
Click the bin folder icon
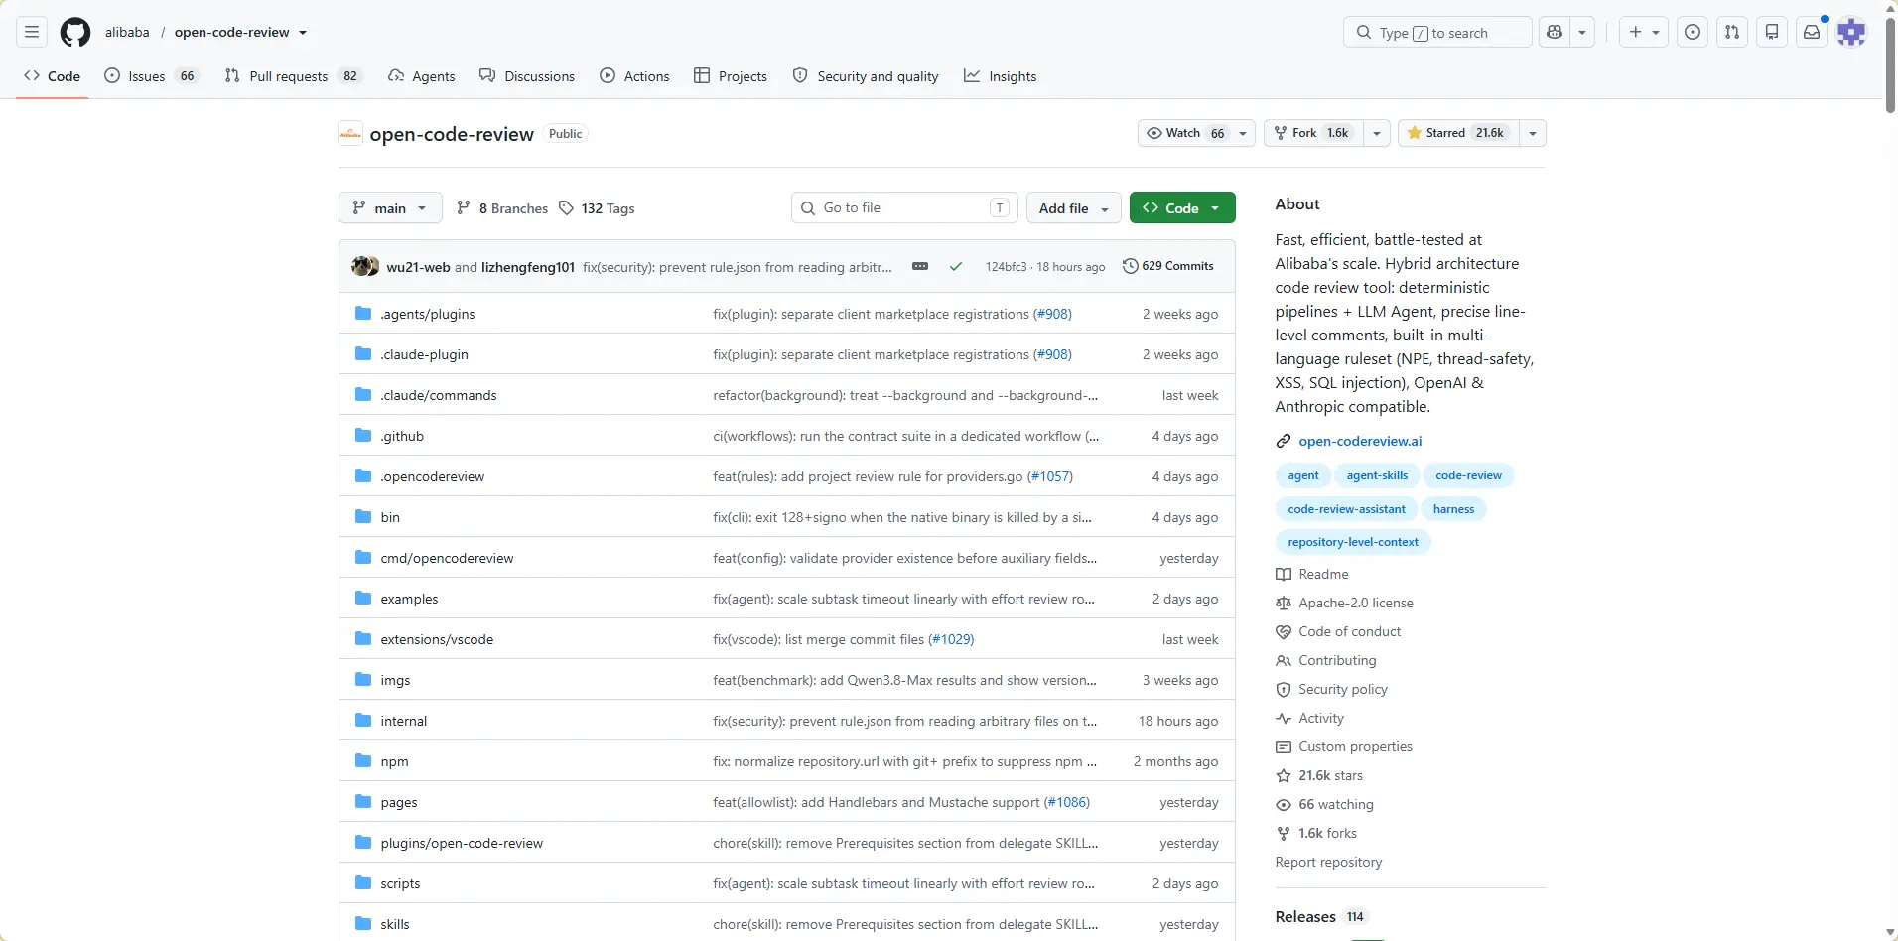coord(363,516)
